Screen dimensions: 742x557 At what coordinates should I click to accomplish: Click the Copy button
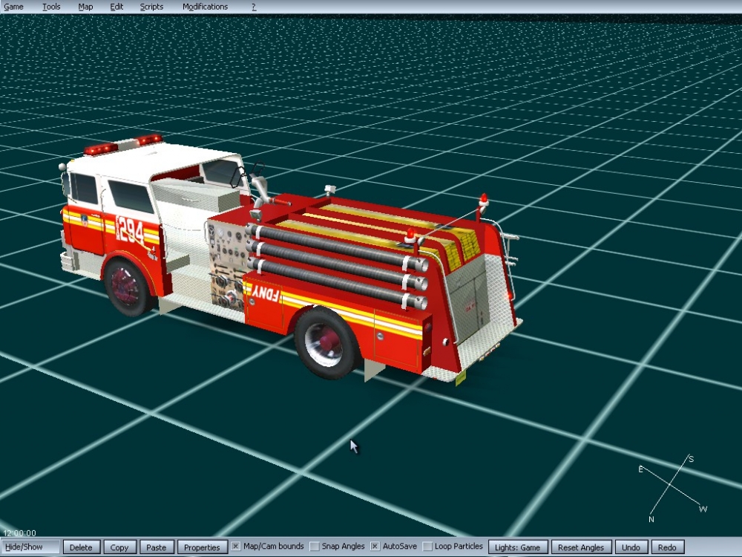[x=119, y=547]
